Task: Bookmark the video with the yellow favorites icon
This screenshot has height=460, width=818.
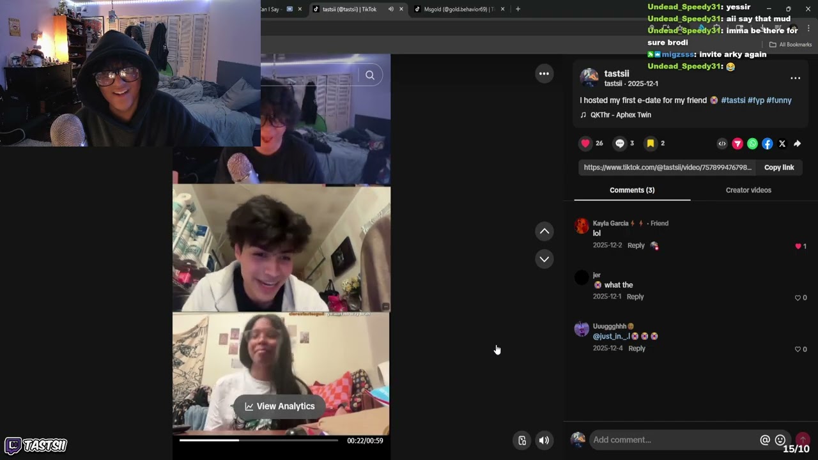Action: pos(651,144)
